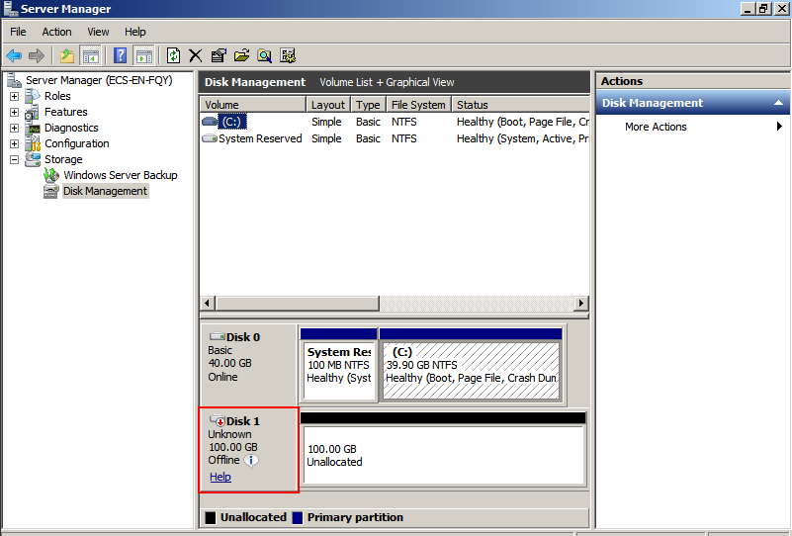Select the 100.00 GB Unallocated space on Disk 1
Image resolution: width=792 pixels, height=536 pixels.
click(x=444, y=450)
